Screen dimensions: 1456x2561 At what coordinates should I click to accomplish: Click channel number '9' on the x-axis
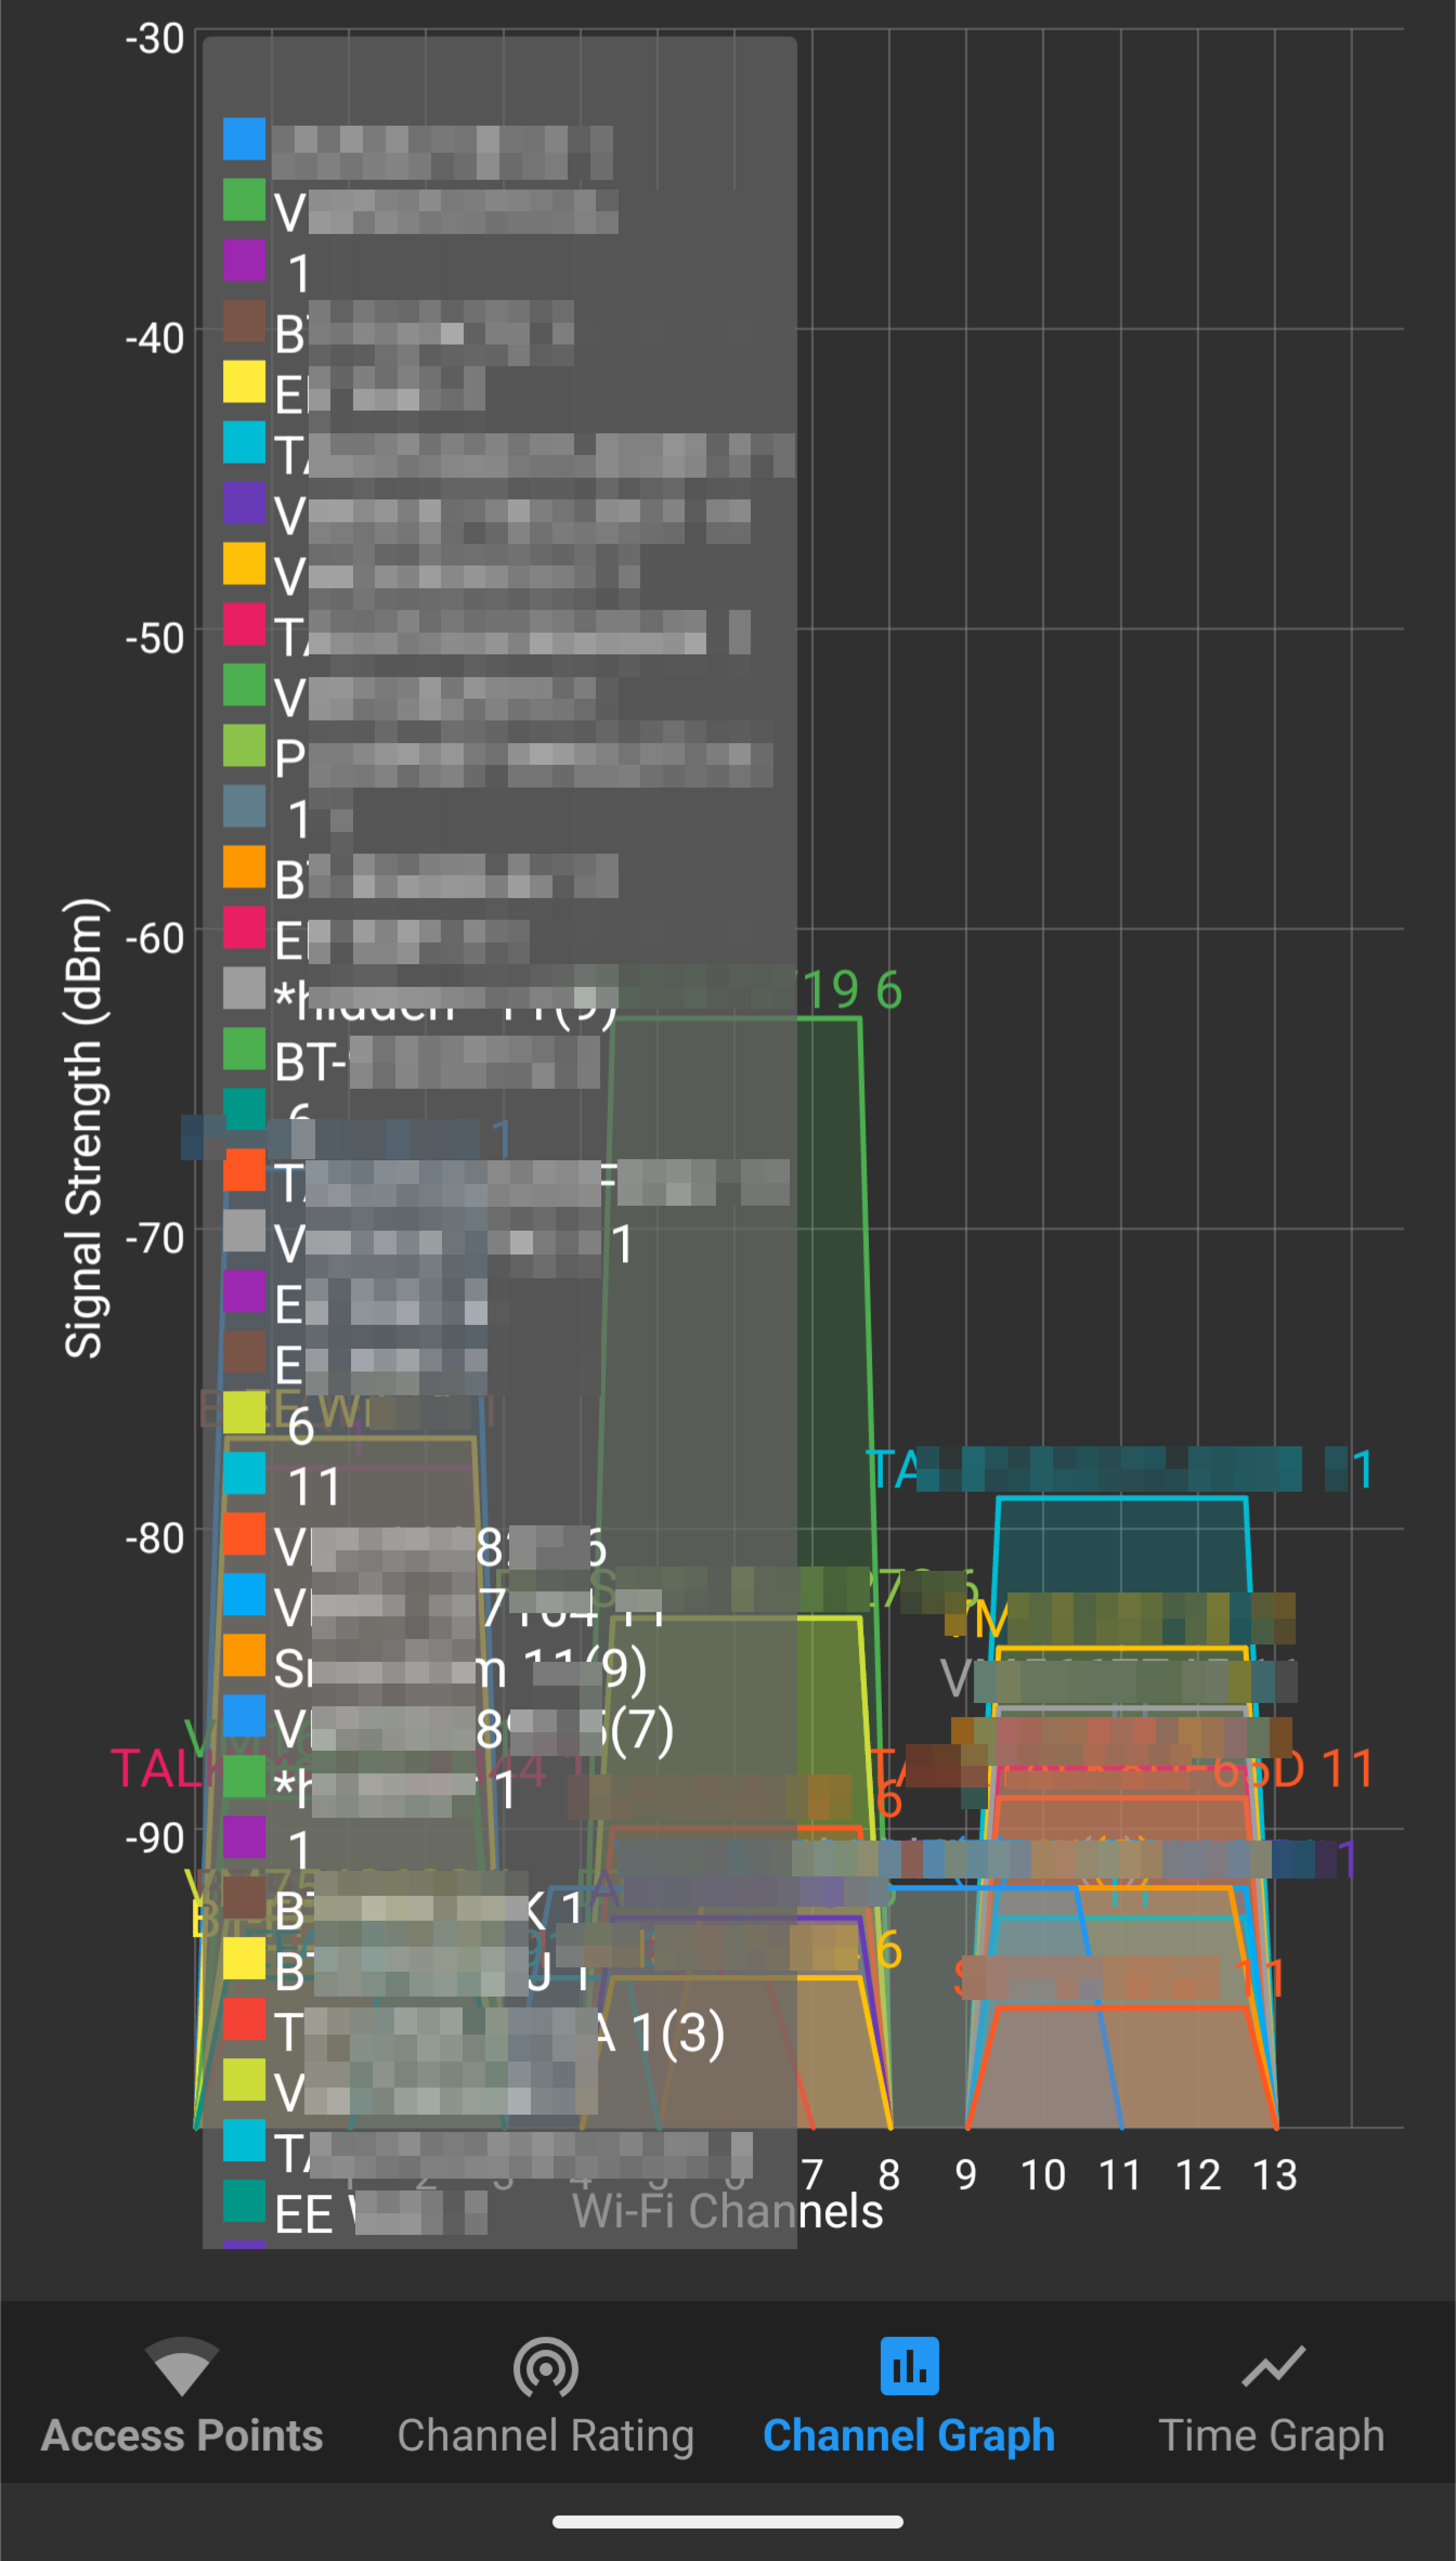(x=966, y=2175)
